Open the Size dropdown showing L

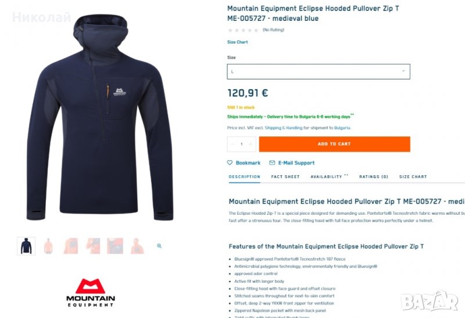[319, 71]
